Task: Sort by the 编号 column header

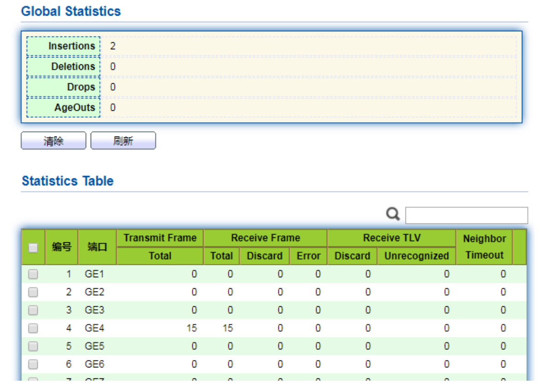Action: pyautogui.click(x=62, y=247)
